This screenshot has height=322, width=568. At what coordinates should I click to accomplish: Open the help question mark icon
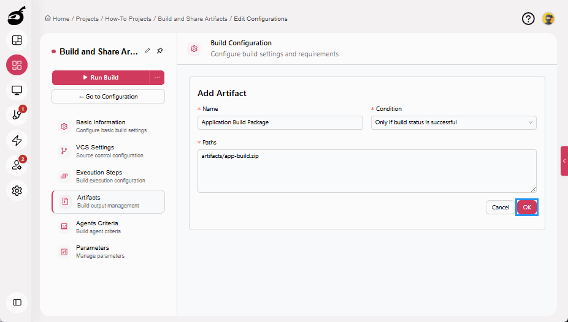[x=528, y=19]
